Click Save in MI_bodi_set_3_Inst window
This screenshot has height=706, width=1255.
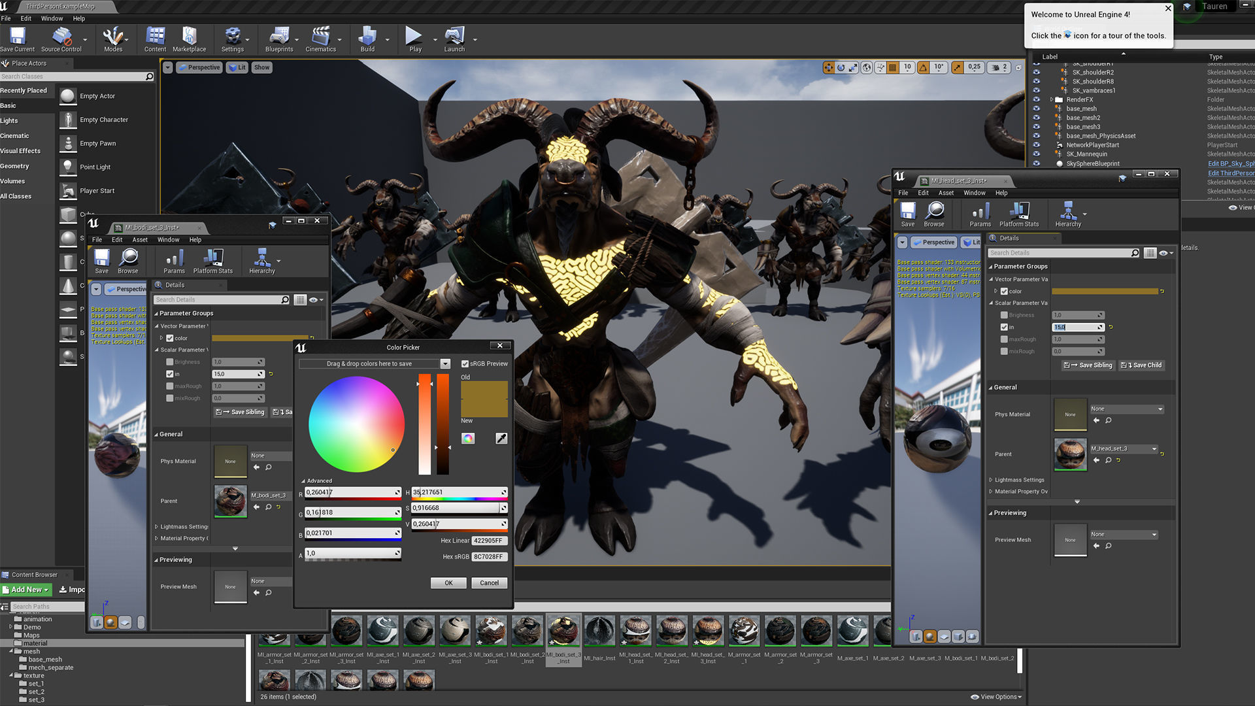[x=102, y=261]
